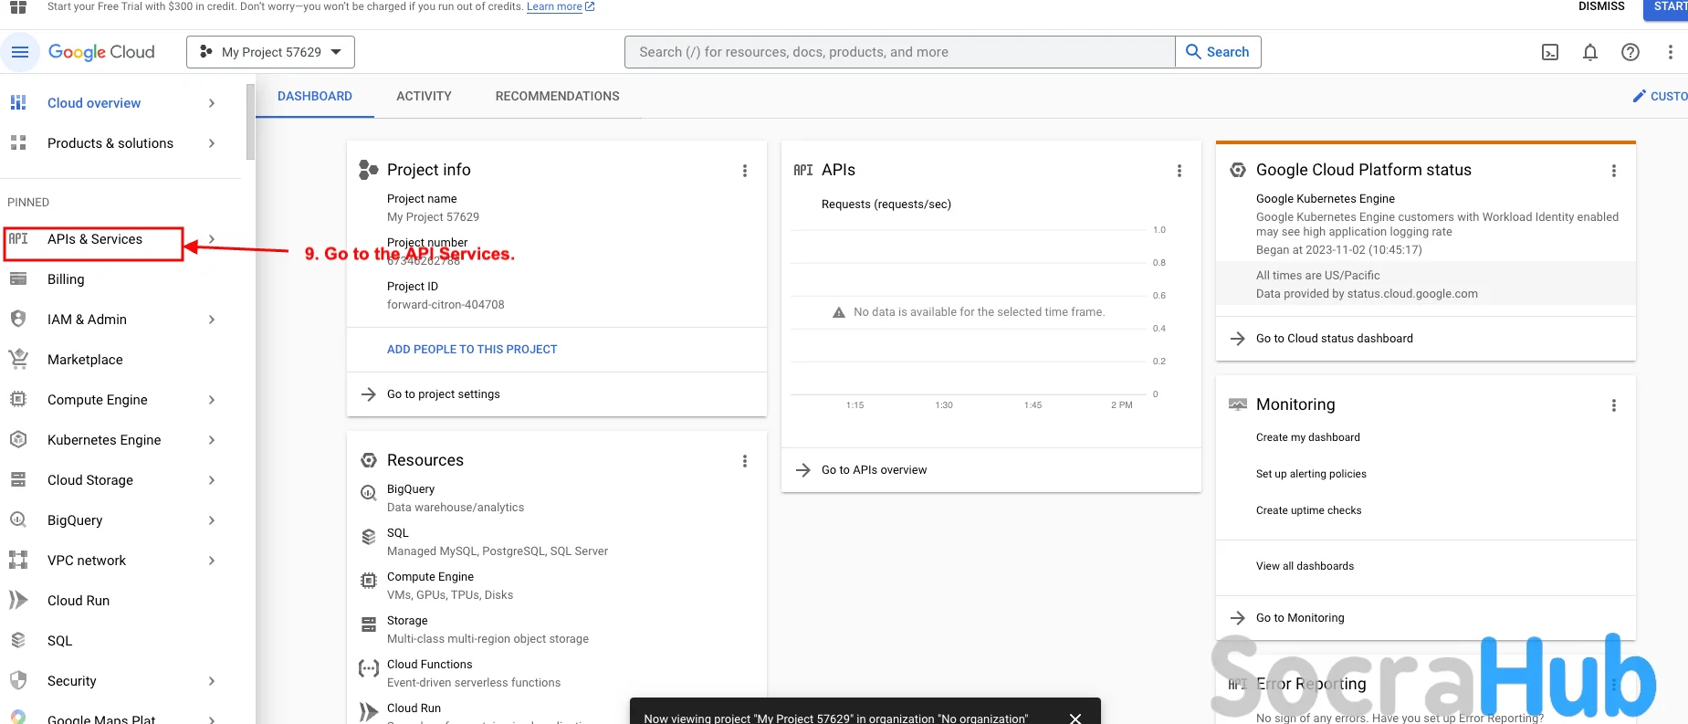Expand the Cloud Storage submenu arrow

coord(212,480)
